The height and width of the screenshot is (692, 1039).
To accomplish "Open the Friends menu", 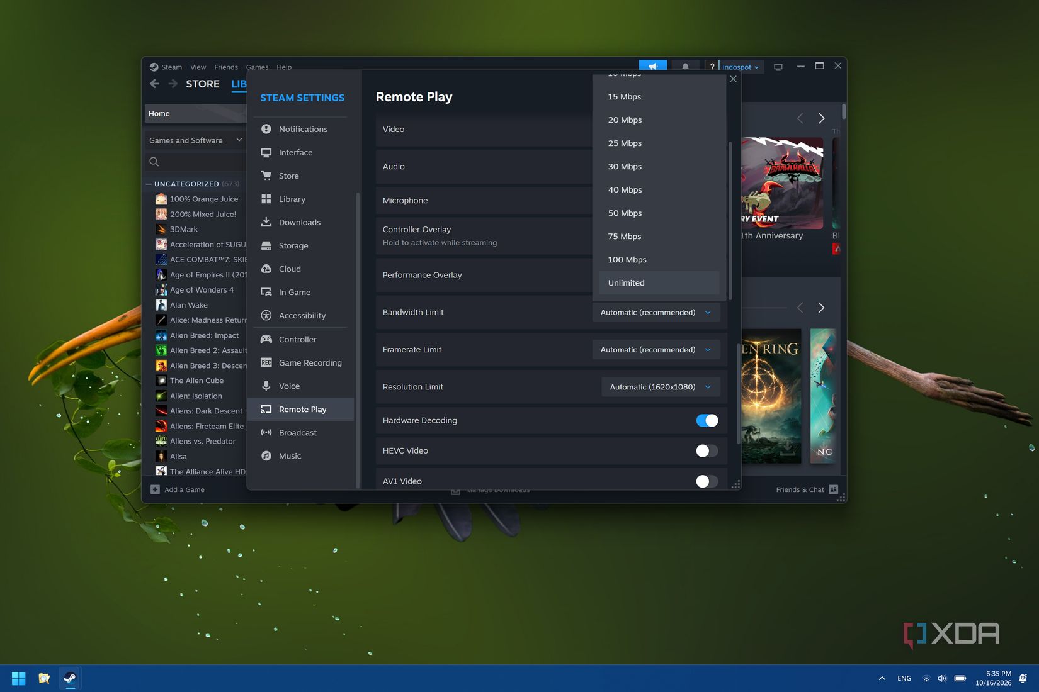I will tap(226, 67).
